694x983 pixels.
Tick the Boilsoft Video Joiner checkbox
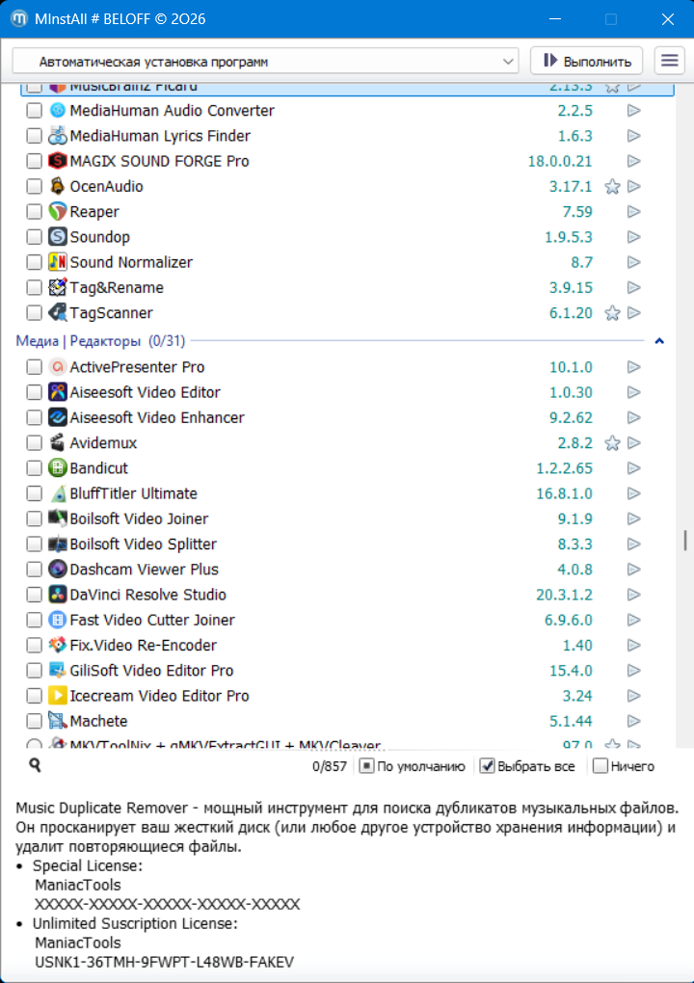34,519
